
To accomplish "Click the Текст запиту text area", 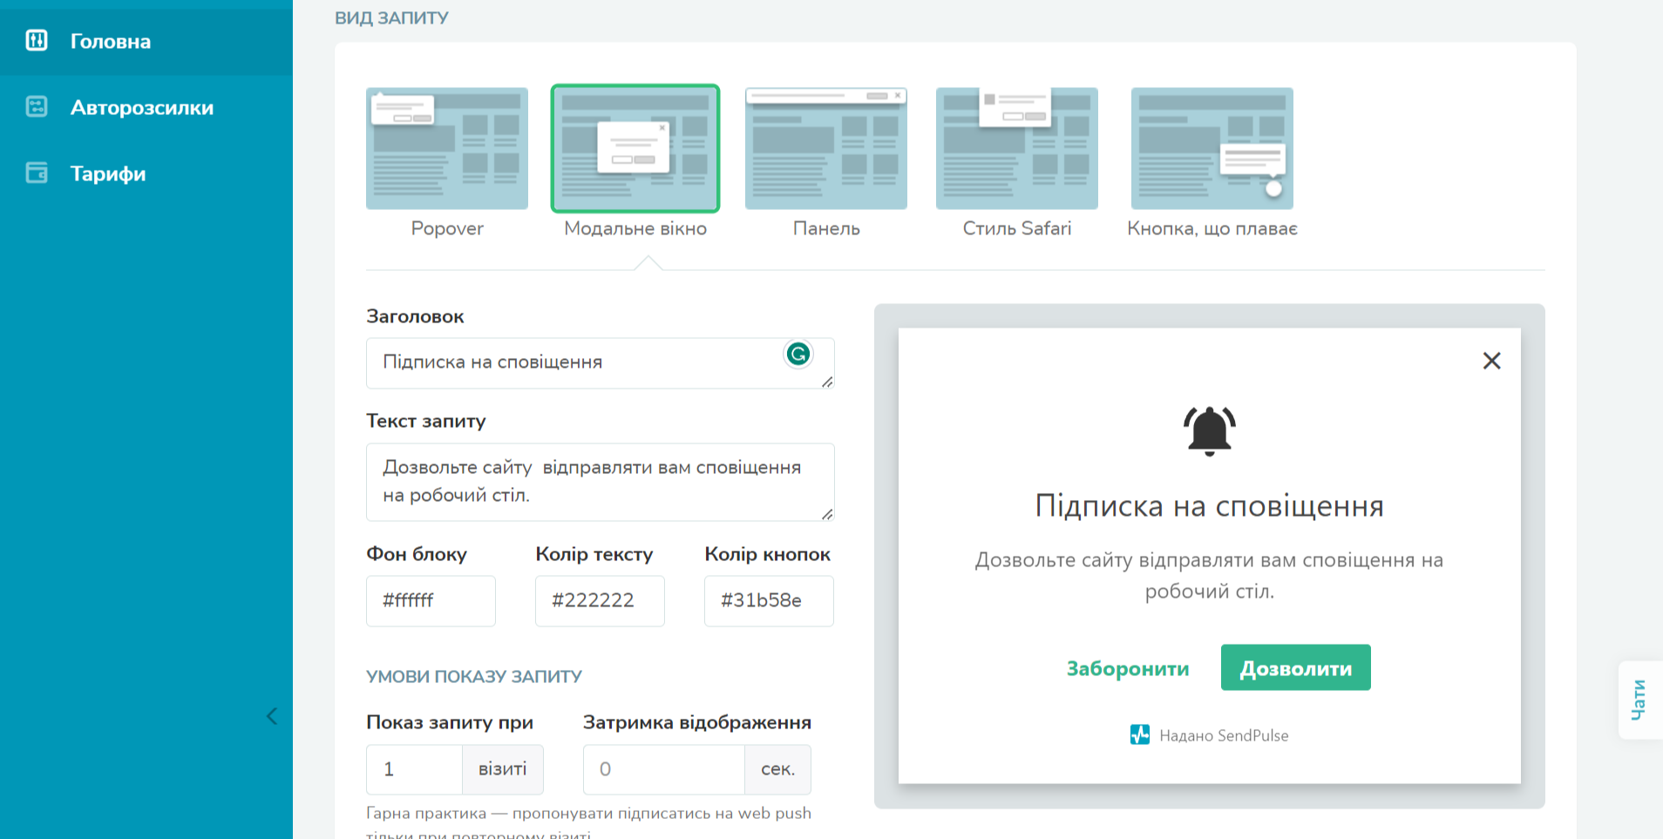I will coord(600,481).
